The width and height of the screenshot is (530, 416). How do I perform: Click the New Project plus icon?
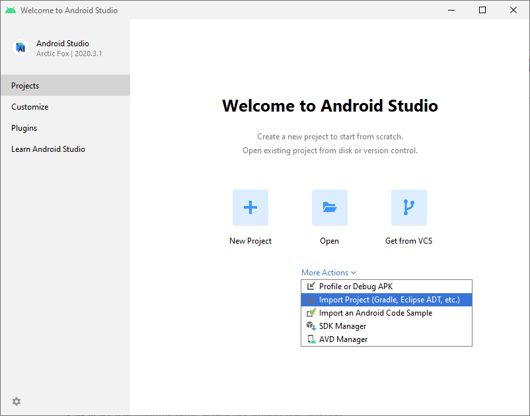[x=250, y=207]
